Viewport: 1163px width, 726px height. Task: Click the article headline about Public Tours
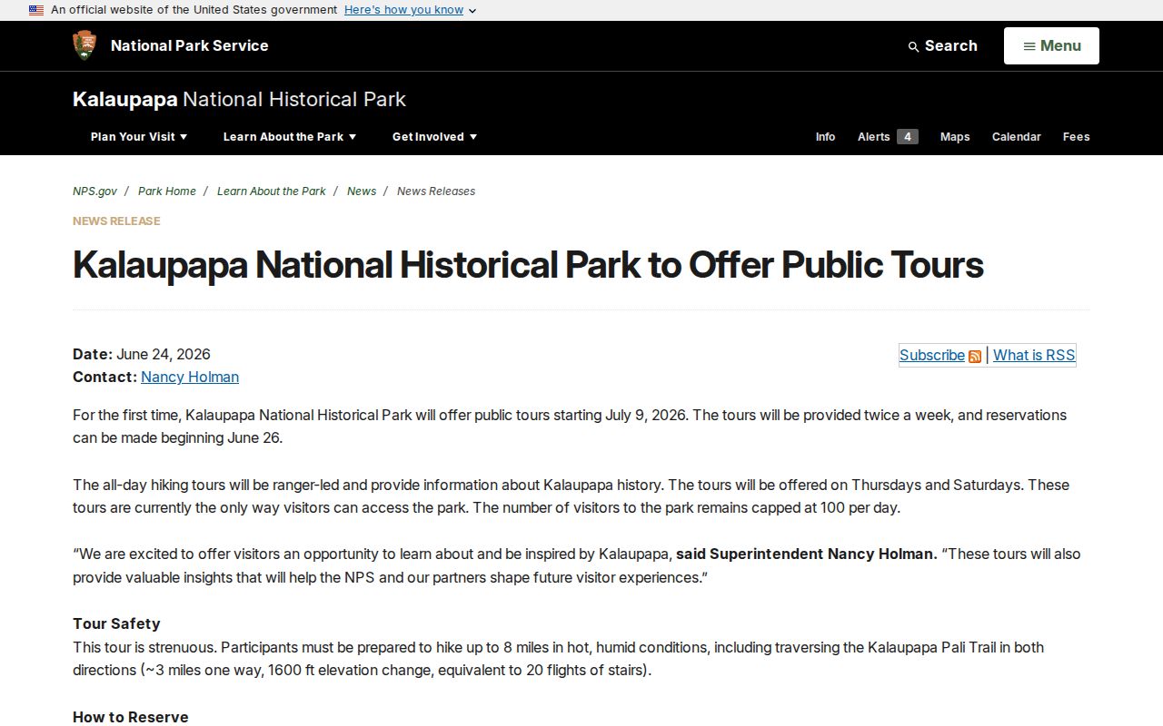pos(528,265)
